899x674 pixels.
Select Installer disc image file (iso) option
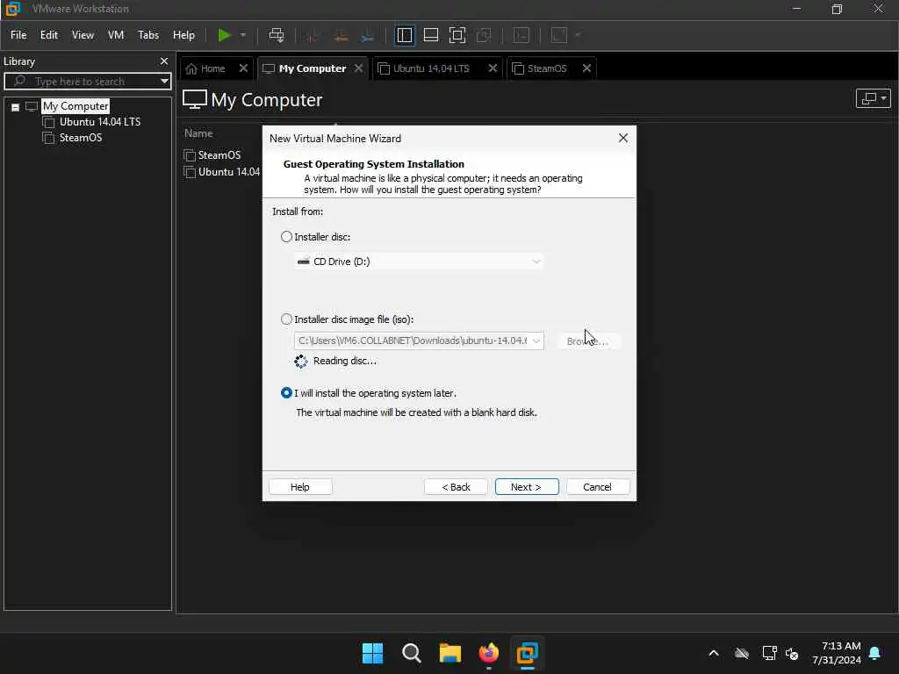click(286, 319)
